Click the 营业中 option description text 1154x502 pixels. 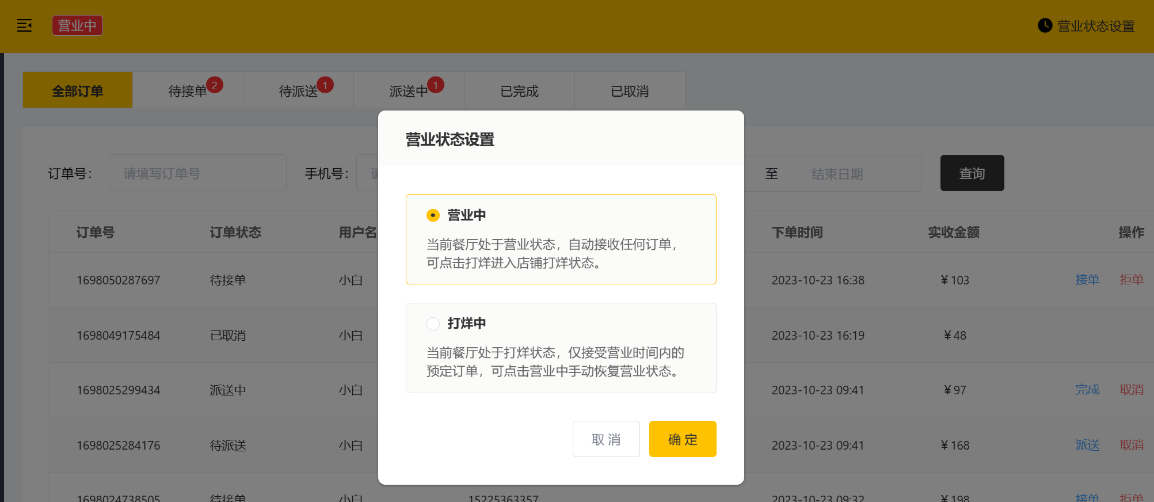click(x=552, y=253)
